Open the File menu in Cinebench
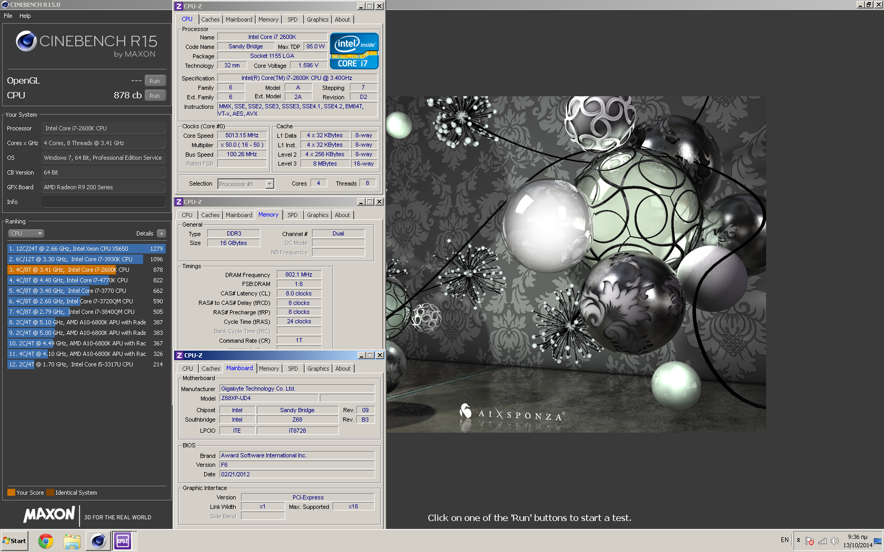Viewport: 884px width, 552px height. [8, 16]
